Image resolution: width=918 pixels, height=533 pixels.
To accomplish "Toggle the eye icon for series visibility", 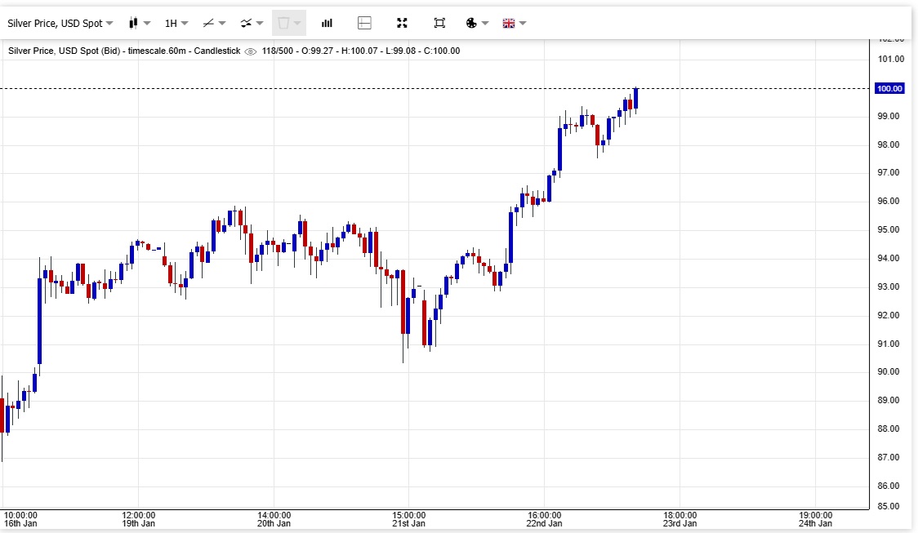I will pos(250,51).
